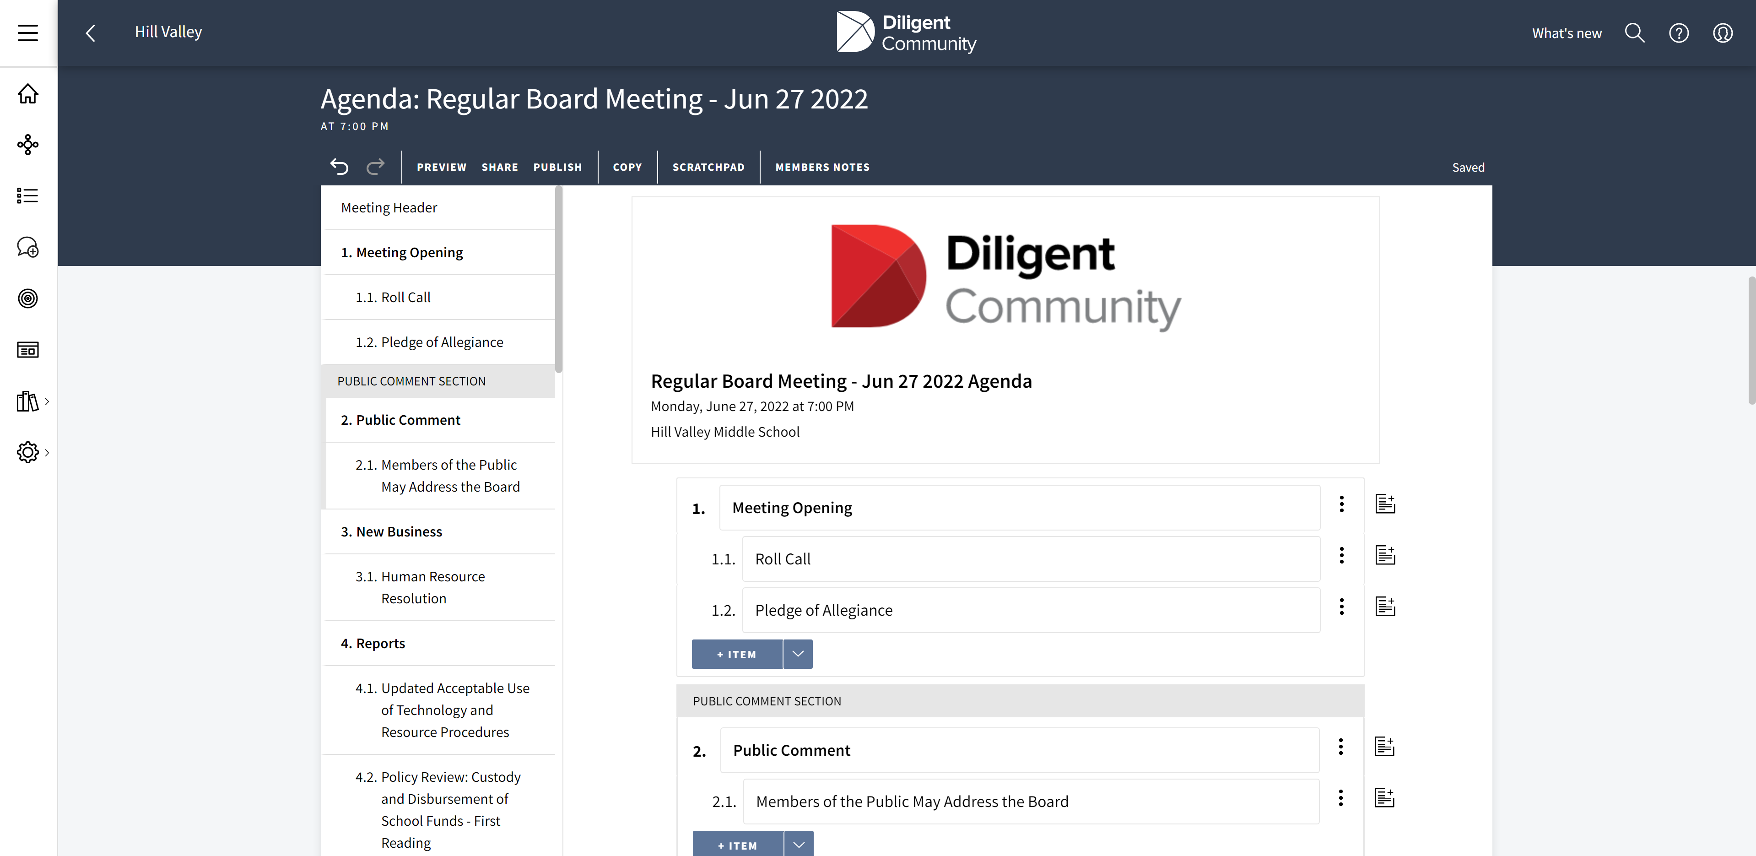Open the news layout sidebar icon

pyautogui.click(x=28, y=350)
